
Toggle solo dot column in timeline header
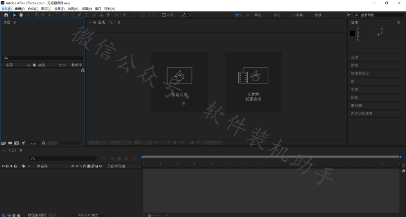[x=11, y=166]
